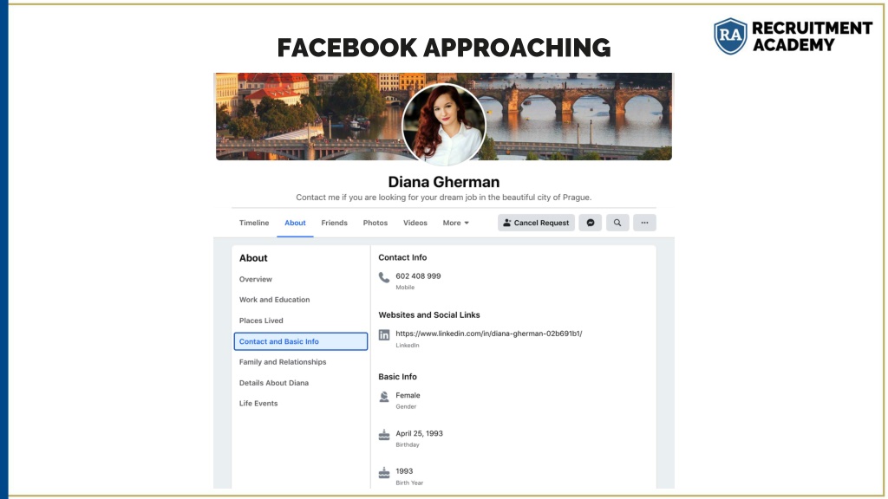The width and height of the screenshot is (888, 499).
Task: Select Overview in About sidebar
Action: coord(256,279)
